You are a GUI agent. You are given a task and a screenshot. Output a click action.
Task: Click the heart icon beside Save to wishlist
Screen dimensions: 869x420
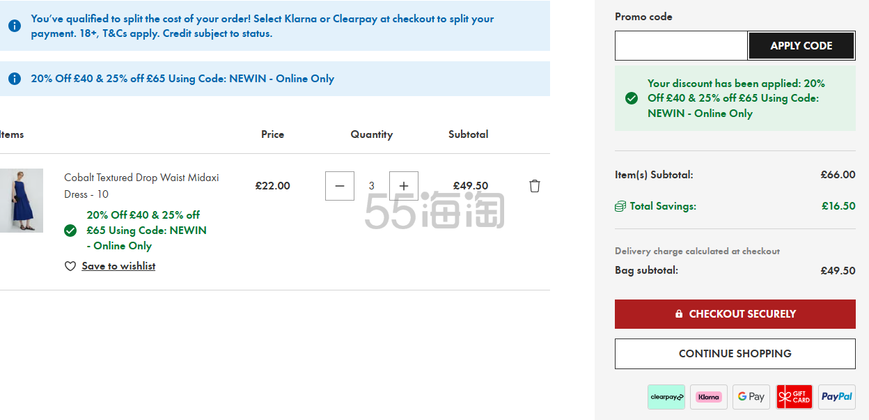(x=70, y=266)
